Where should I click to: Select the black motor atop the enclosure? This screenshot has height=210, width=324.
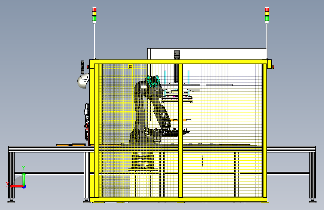[177, 55]
